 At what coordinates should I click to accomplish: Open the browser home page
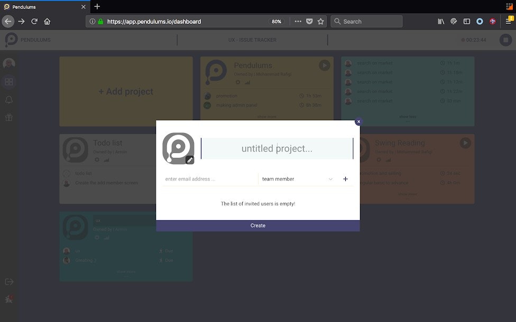(47, 21)
